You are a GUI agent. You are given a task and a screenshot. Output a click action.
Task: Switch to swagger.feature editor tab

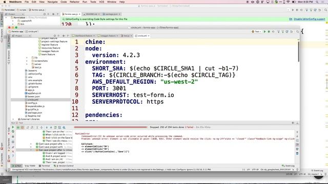coord(108,36)
